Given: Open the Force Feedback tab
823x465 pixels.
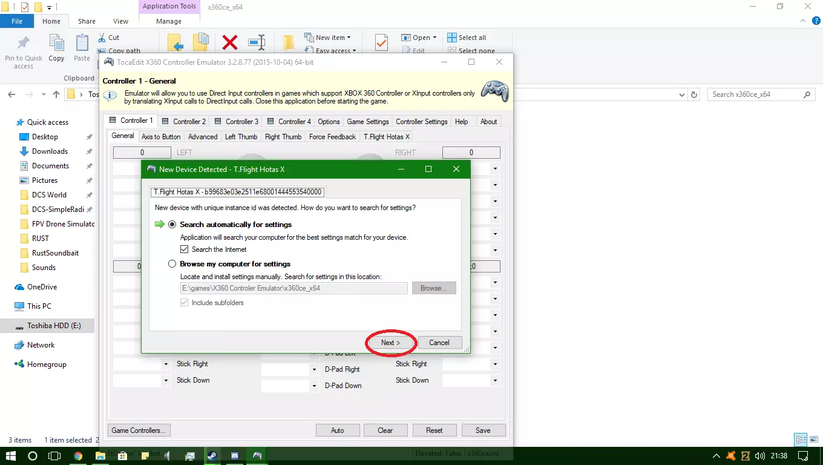Looking at the screenshot, I should coord(332,137).
